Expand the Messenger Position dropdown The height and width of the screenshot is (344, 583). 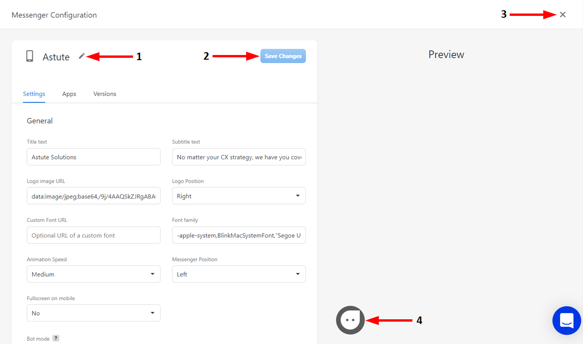(x=239, y=274)
